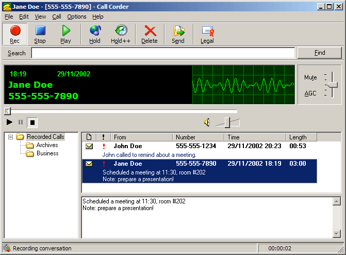This screenshot has height=255, width=346.
Task: Open the Call menu
Action: pos(56,17)
